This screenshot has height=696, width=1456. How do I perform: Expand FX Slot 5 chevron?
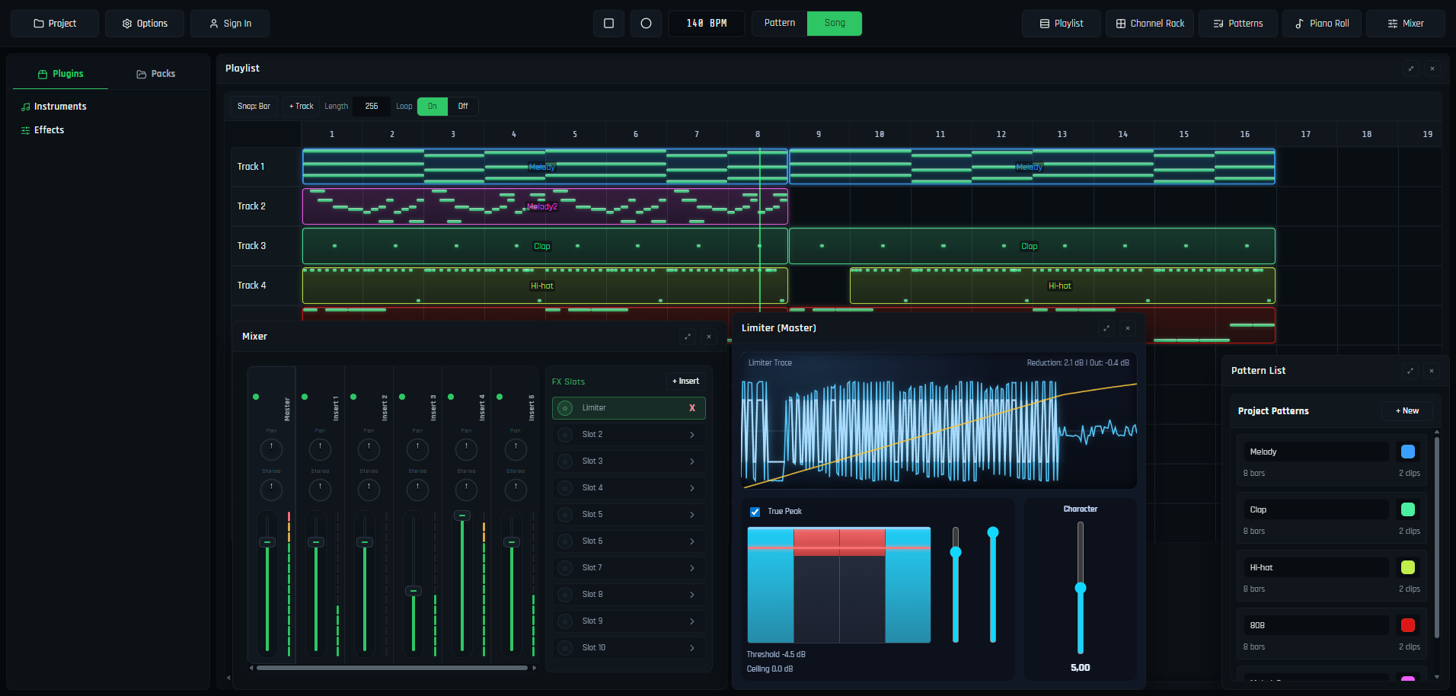[x=692, y=515]
